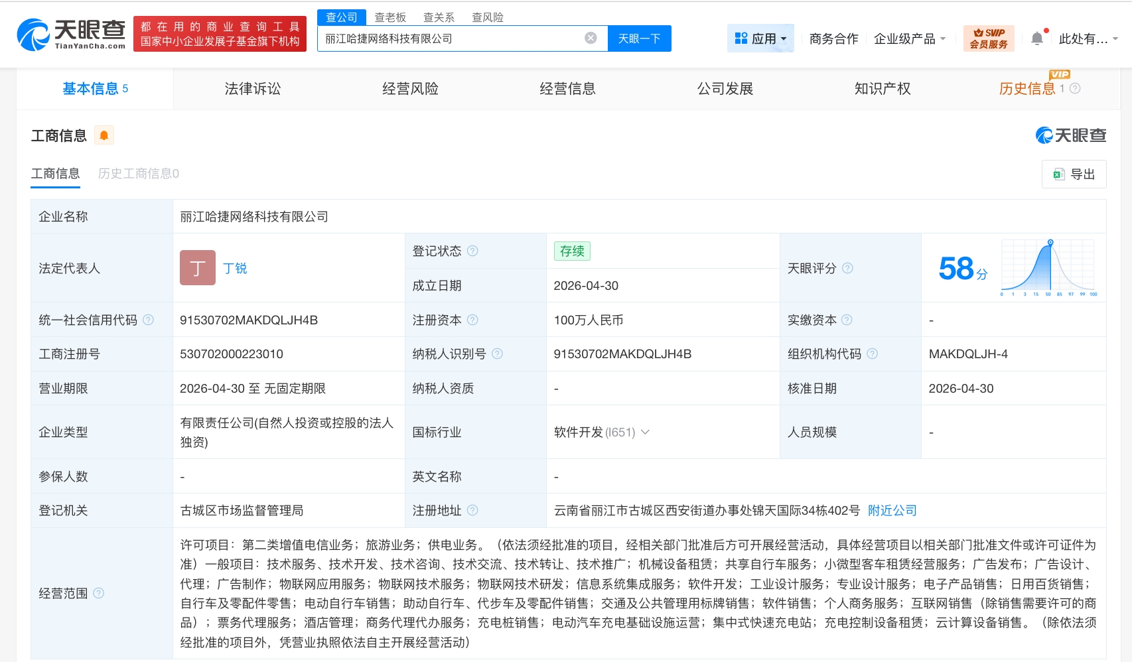Click the help icon next to 天眼评分
The width and height of the screenshot is (1132, 662).
coord(847,268)
